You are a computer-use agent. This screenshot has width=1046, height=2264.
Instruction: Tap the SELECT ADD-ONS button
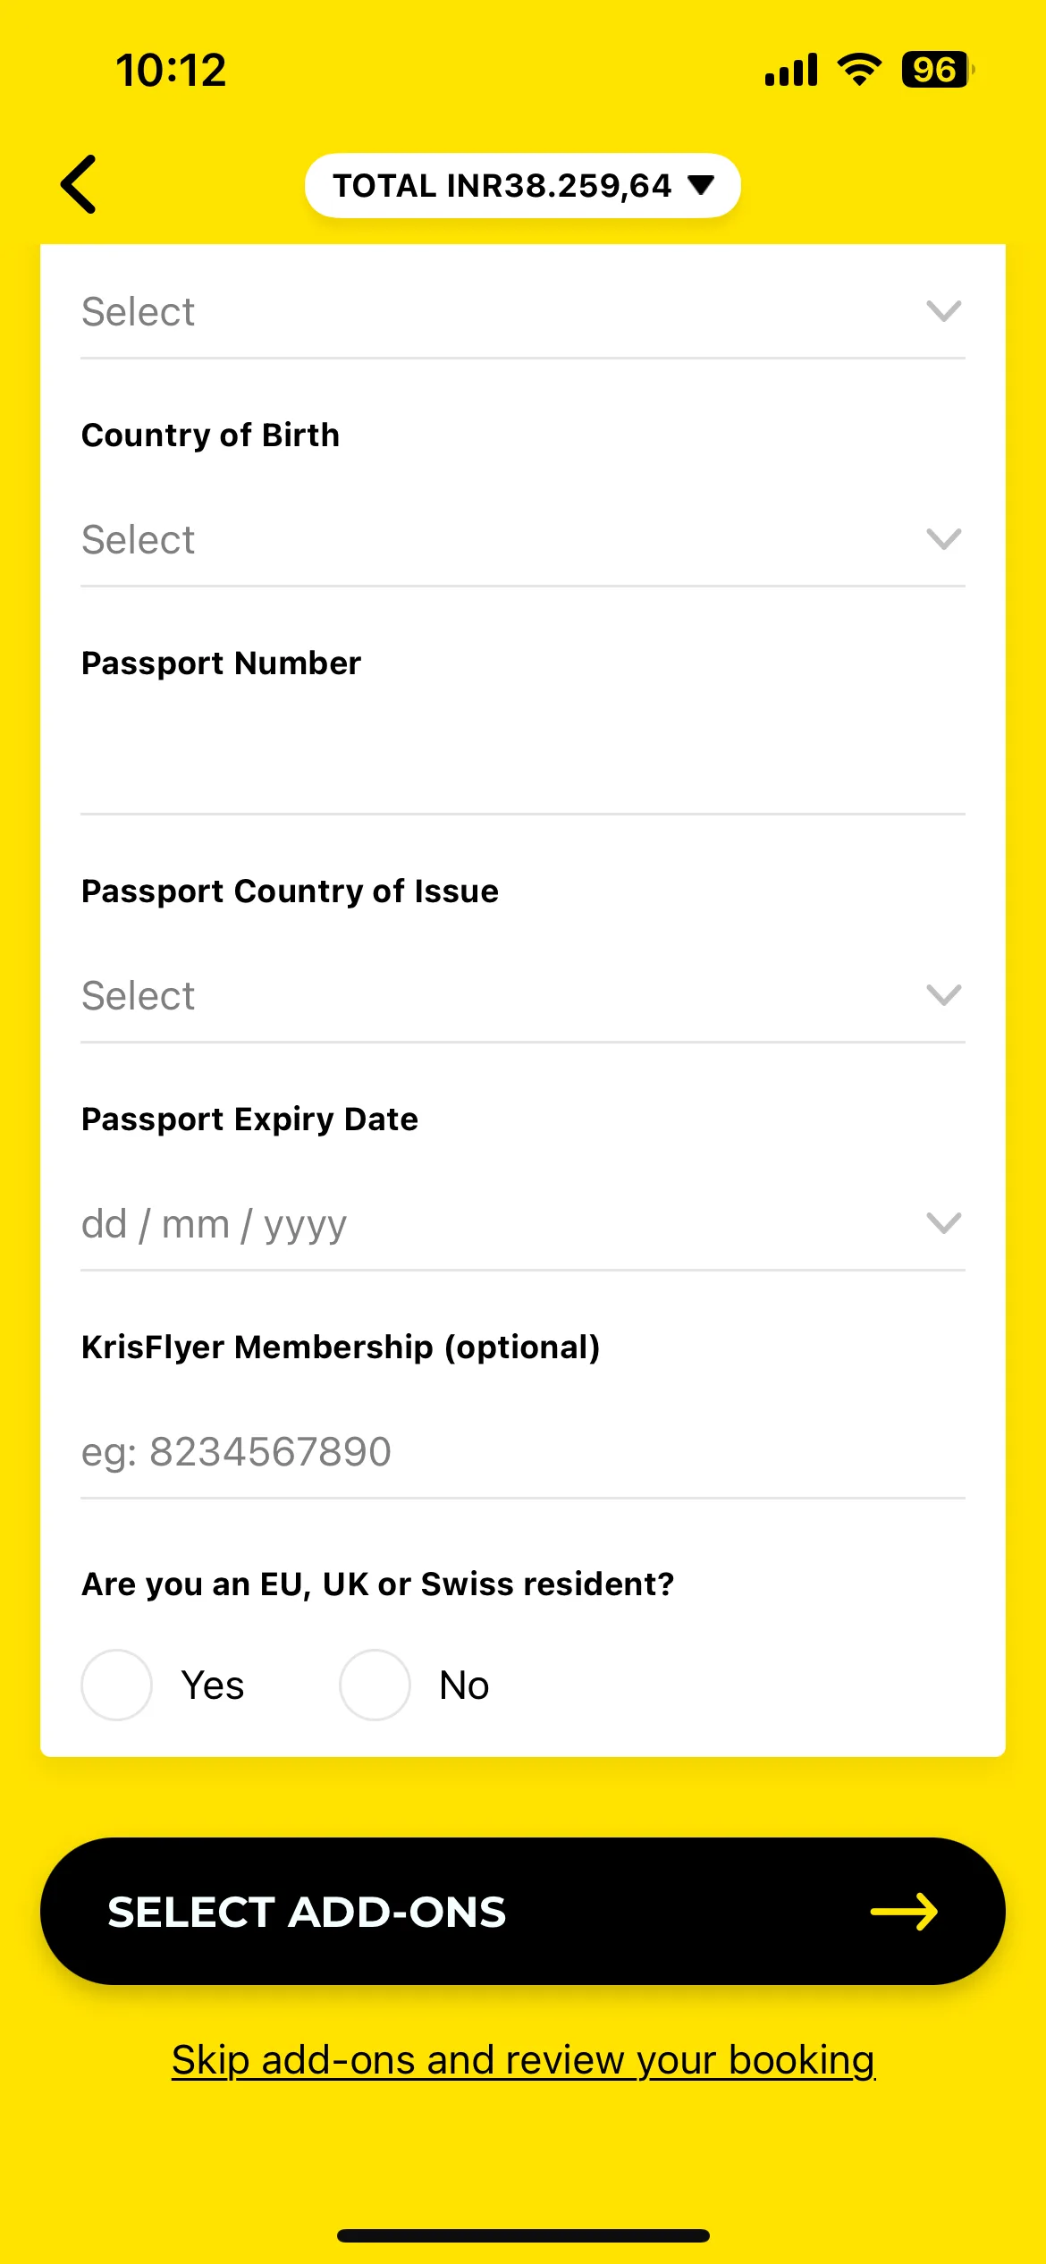(x=523, y=1912)
